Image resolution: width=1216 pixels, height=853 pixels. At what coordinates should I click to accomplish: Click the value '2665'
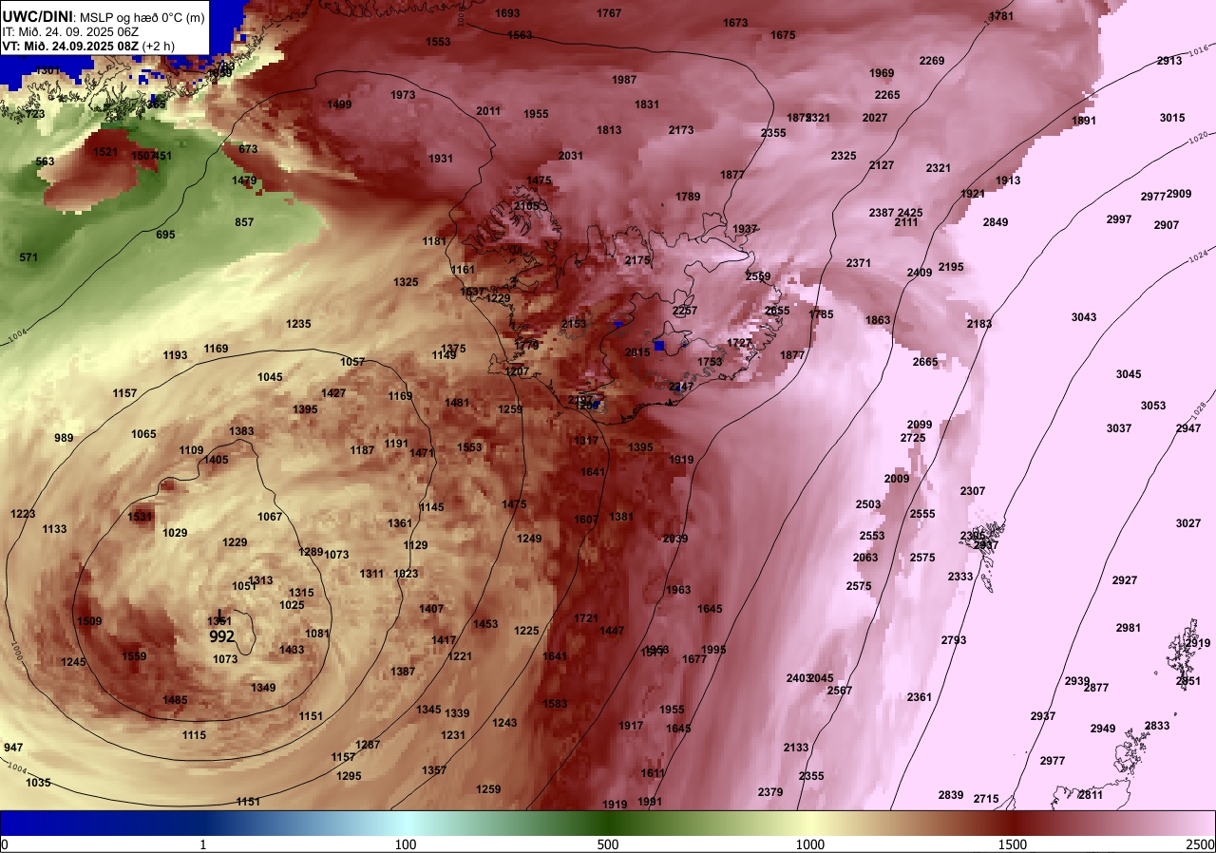(x=925, y=362)
